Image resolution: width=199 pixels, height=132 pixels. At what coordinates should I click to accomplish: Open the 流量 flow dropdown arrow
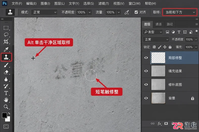(x=119, y=12)
